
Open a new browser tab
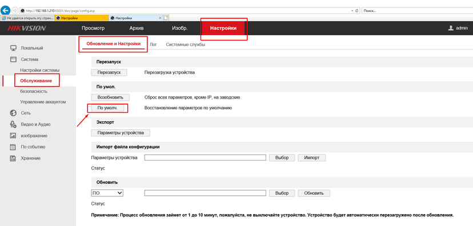point(166,18)
